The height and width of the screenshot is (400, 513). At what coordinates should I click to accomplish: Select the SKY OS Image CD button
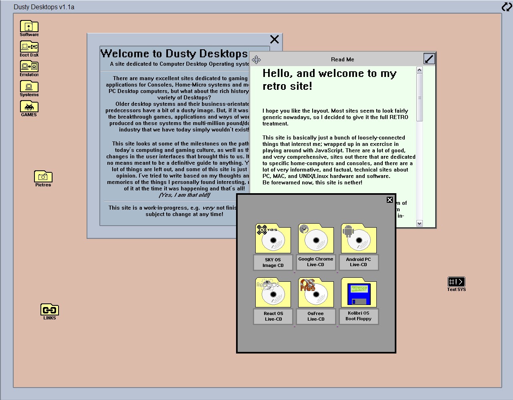pos(273,263)
